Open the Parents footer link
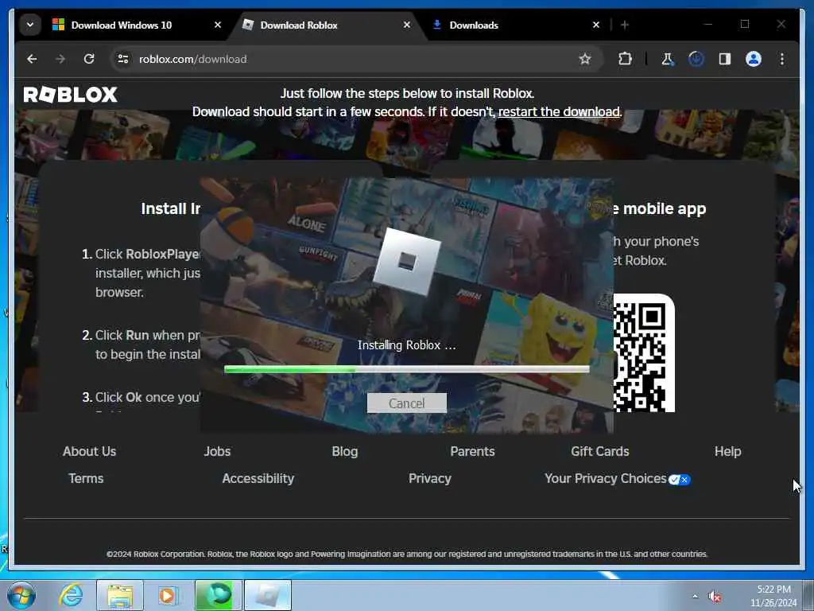This screenshot has height=611, width=814. point(472,452)
